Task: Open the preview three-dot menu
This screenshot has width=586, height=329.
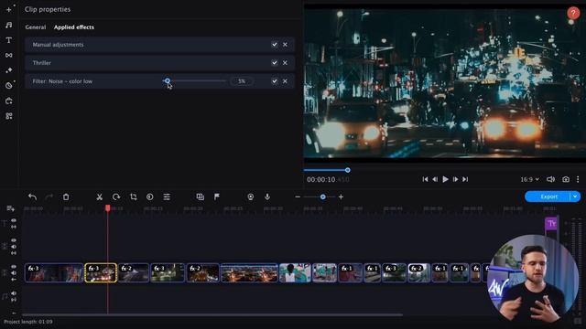Action: [578, 179]
